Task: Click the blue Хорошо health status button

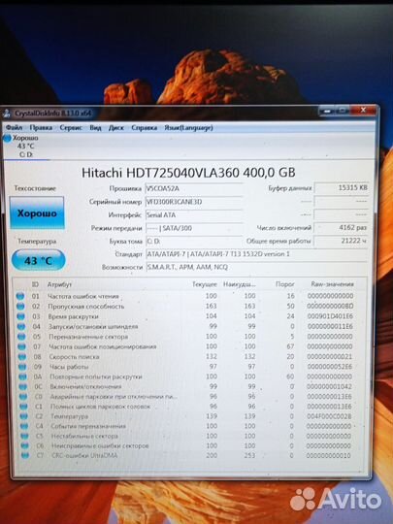Action: click(x=37, y=213)
